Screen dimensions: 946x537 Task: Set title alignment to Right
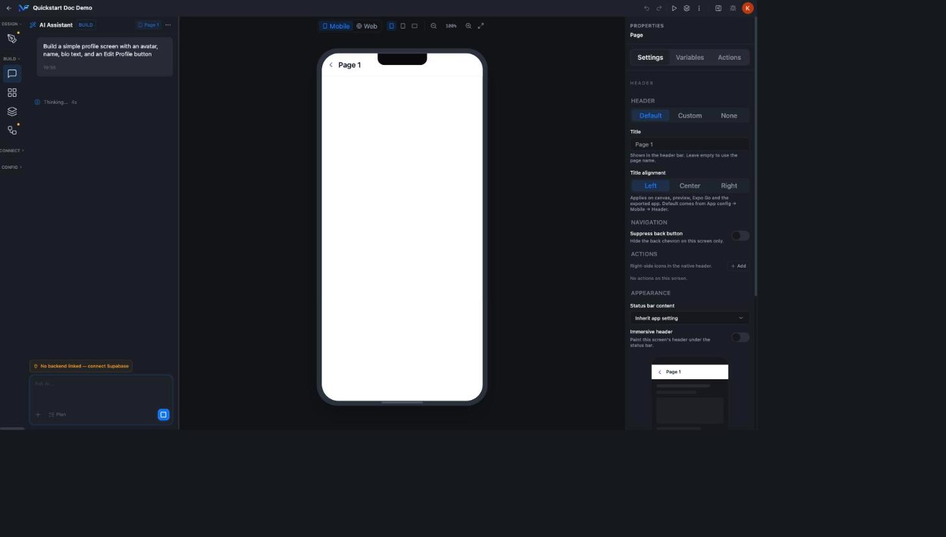(728, 186)
